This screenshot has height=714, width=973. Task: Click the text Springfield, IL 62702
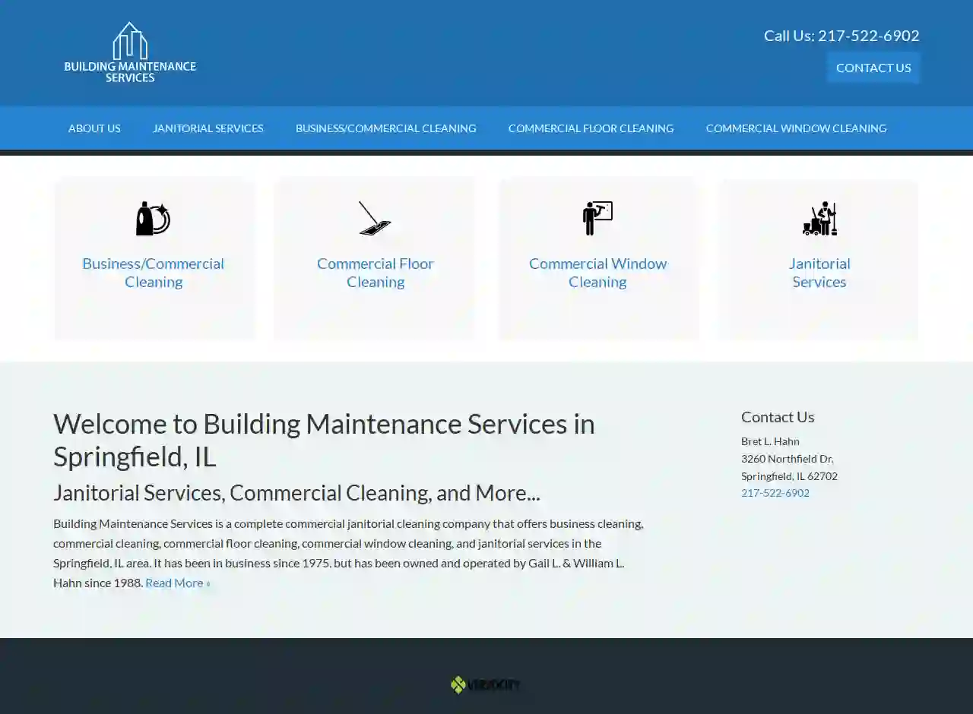pyautogui.click(x=789, y=476)
